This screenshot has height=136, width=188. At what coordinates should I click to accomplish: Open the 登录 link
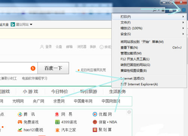(x=49, y=47)
